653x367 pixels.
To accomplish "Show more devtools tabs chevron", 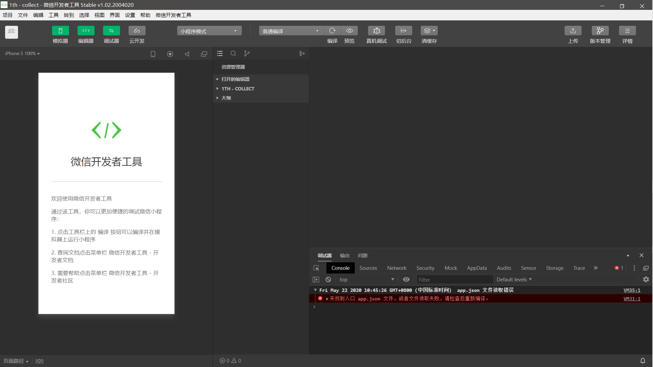I will pyautogui.click(x=596, y=268).
